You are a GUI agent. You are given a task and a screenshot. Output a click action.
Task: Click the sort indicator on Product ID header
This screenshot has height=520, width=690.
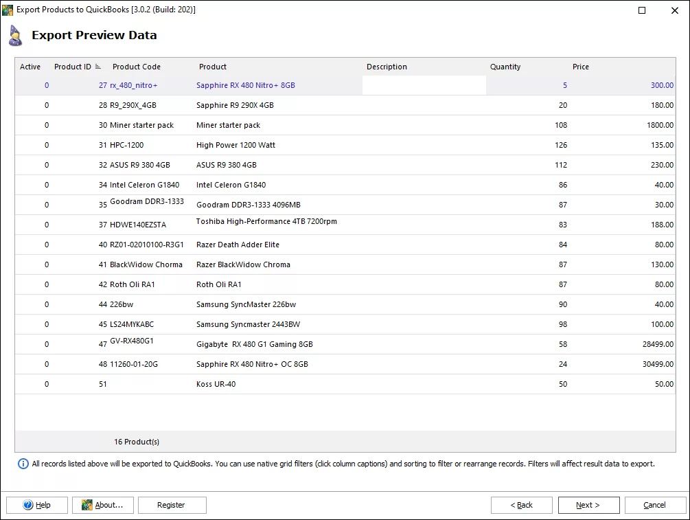tap(96, 67)
